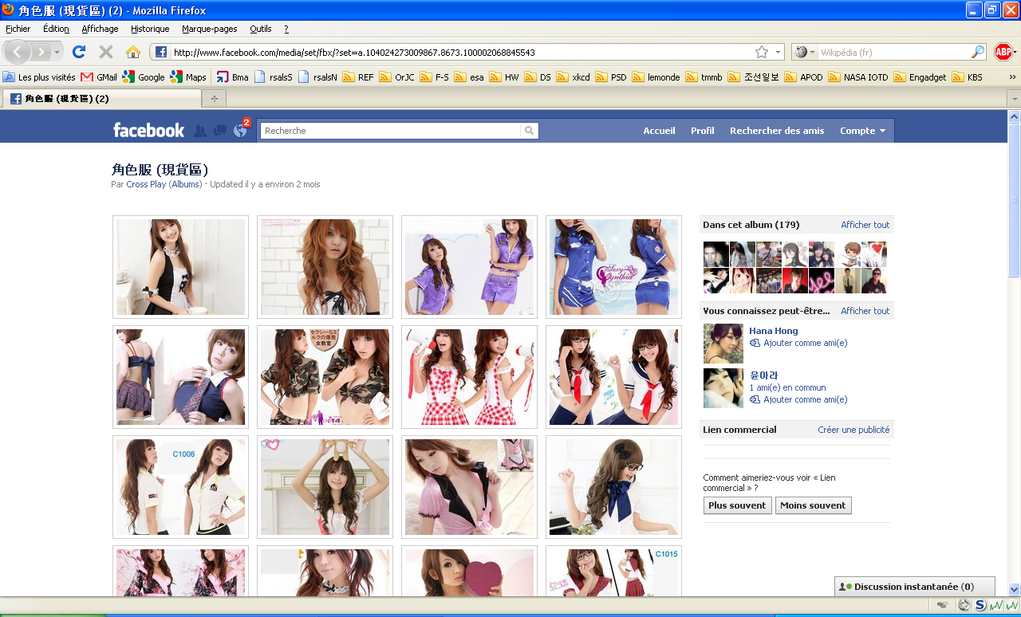Open Facebook notifications globe icon
Viewport: 1021px width, 617px height.
[240, 131]
